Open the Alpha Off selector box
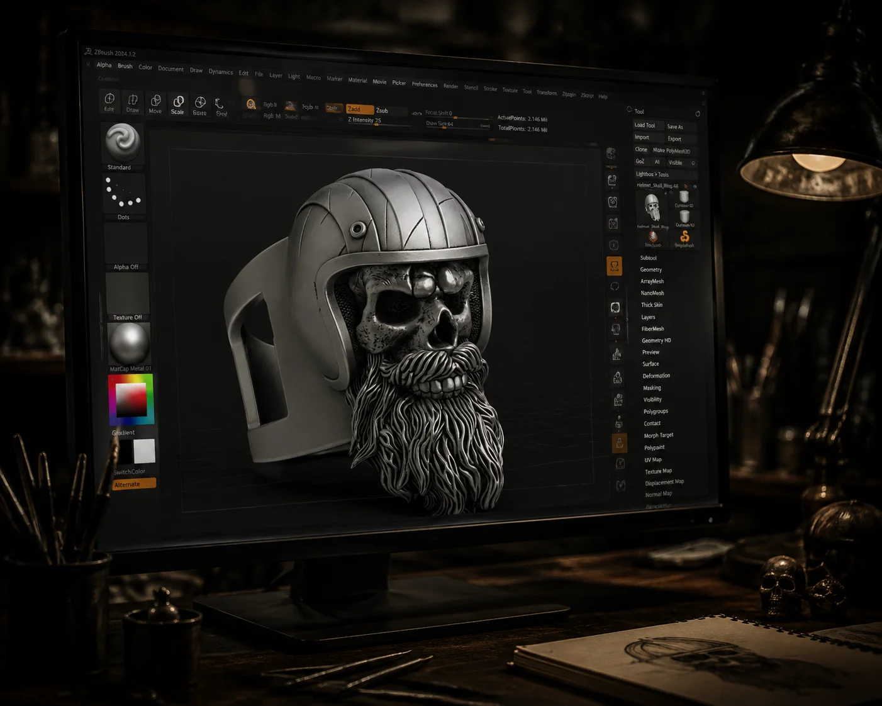 click(125, 246)
